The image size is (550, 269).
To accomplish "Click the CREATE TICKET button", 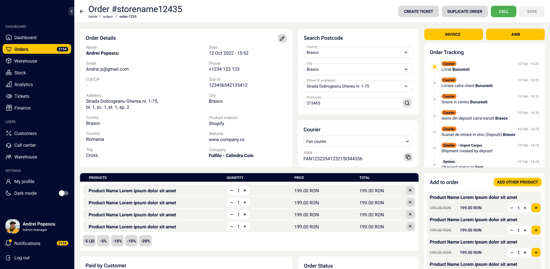I will pyautogui.click(x=418, y=11).
